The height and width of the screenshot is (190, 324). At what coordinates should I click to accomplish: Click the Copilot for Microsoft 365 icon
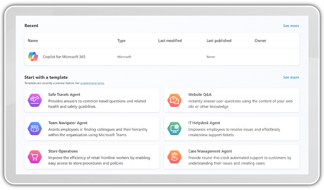coord(33,57)
